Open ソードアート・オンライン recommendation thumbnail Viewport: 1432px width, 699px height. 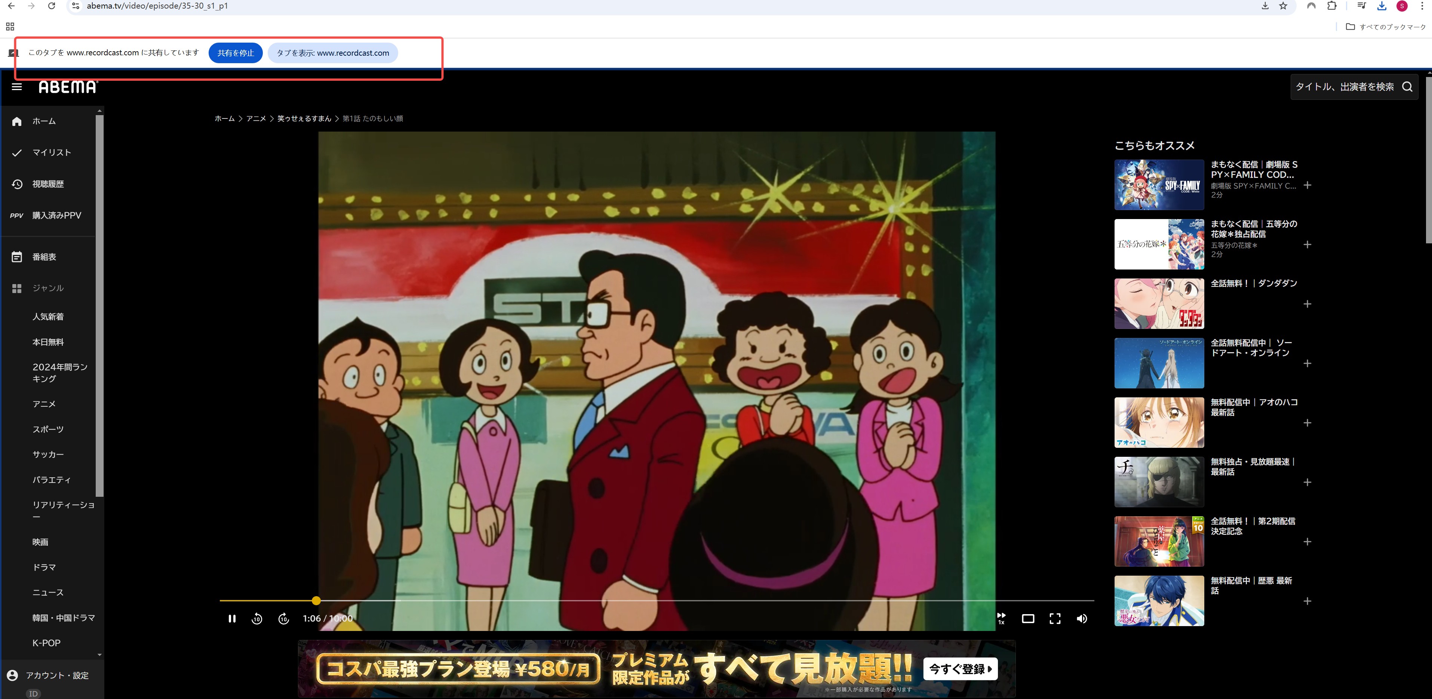(1159, 363)
